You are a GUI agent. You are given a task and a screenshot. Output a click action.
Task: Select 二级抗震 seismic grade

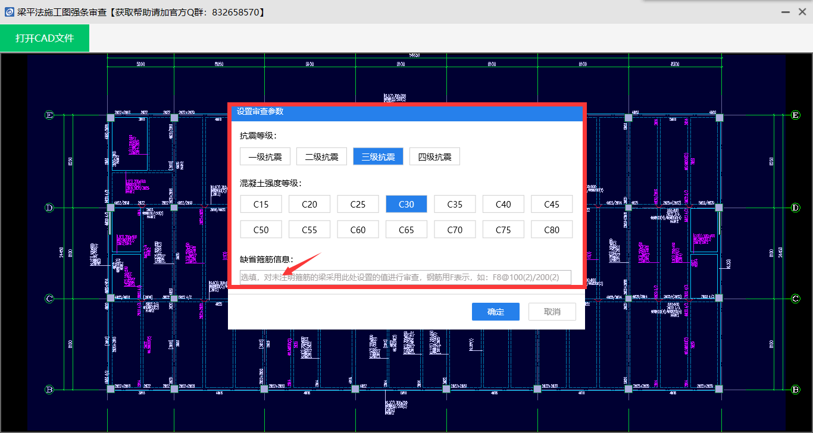[x=321, y=157]
